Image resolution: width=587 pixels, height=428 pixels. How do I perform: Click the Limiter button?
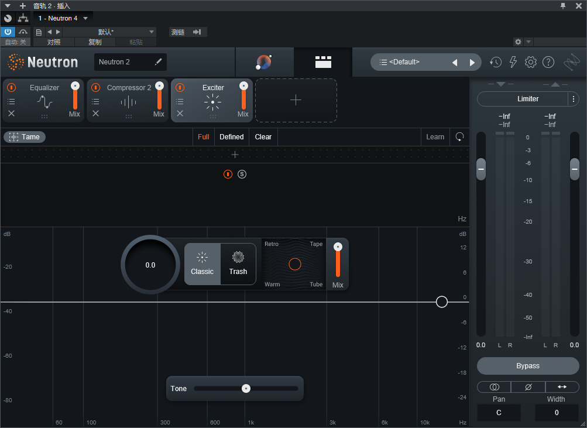(528, 99)
